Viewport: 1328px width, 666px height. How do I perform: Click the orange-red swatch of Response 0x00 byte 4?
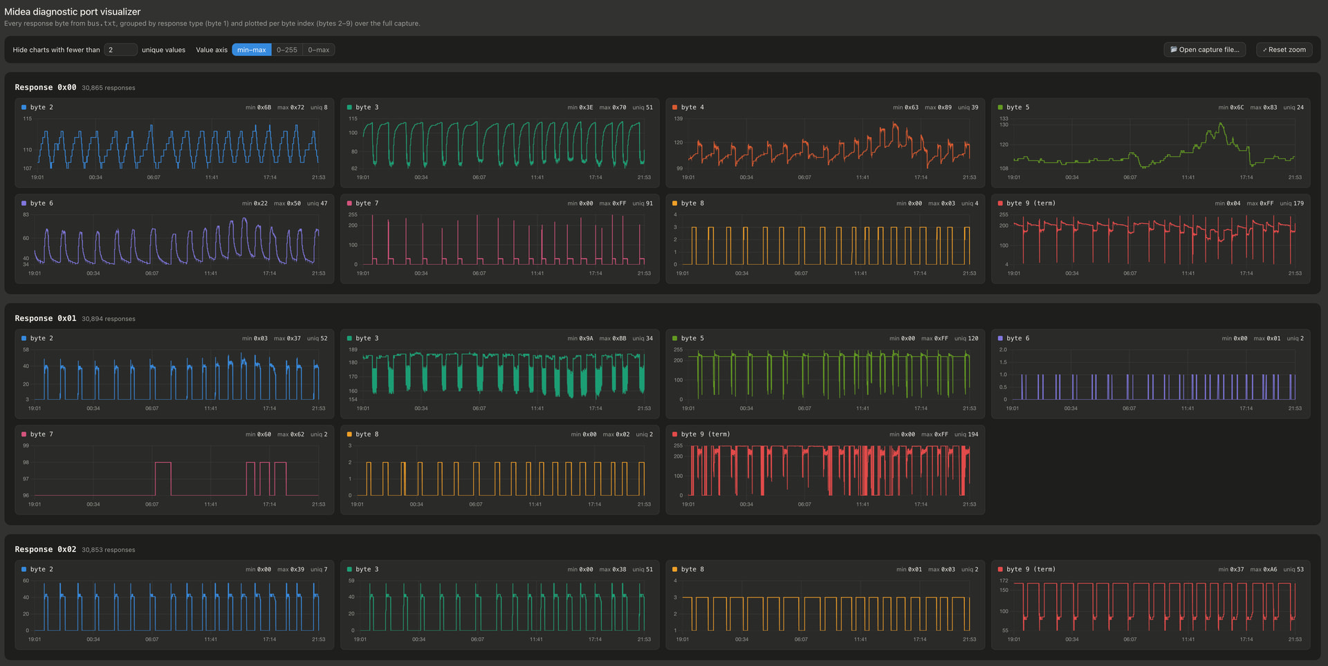click(x=675, y=107)
